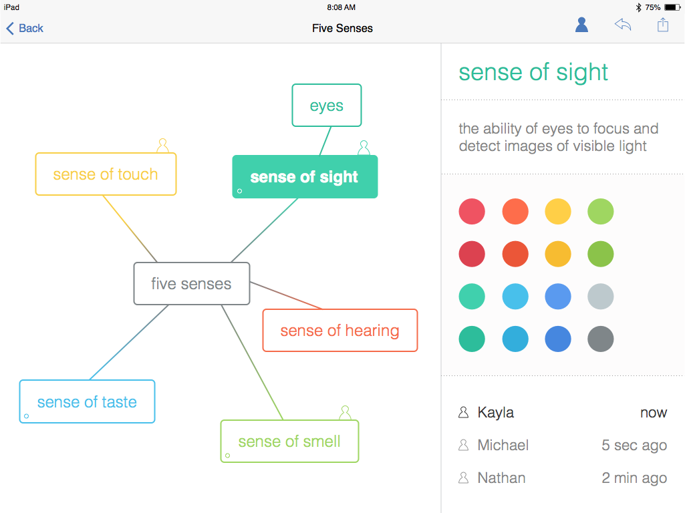Viewport: 685px width, 513px height.
Task: Tap note dot on sense of sight node
Action: click(239, 191)
